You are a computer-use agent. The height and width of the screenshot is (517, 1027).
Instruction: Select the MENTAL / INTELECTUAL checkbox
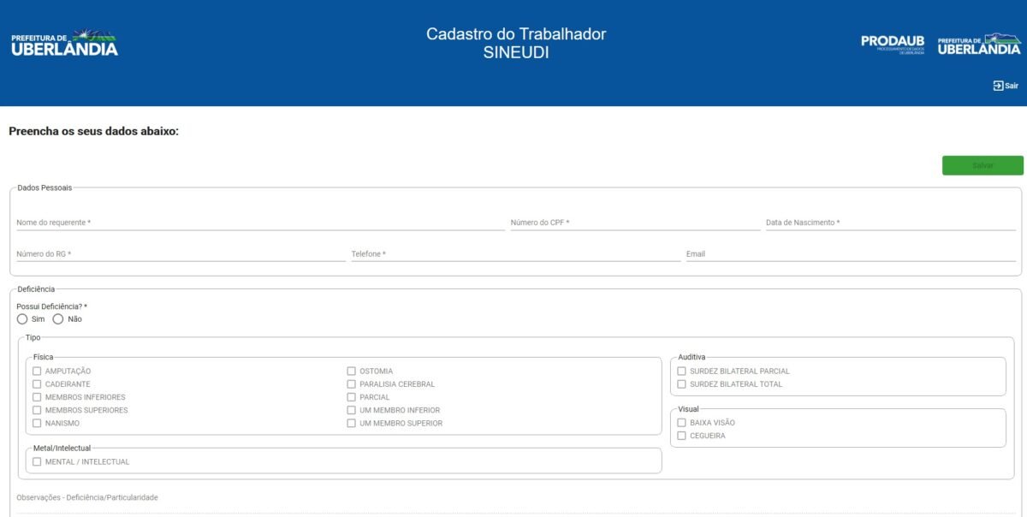coord(36,461)
